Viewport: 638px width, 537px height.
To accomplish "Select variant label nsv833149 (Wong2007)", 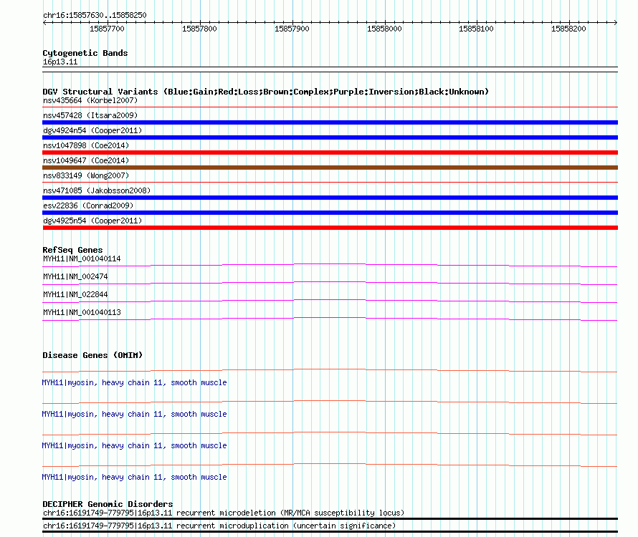I will tap(86, 175).
